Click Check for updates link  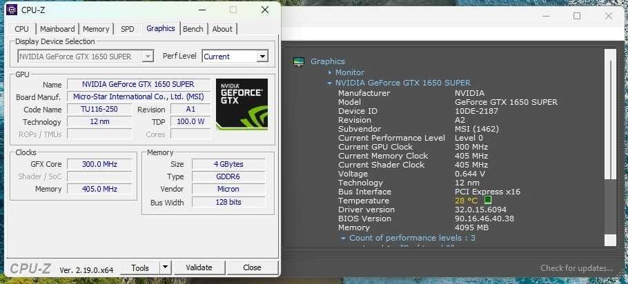pos(577,268)
